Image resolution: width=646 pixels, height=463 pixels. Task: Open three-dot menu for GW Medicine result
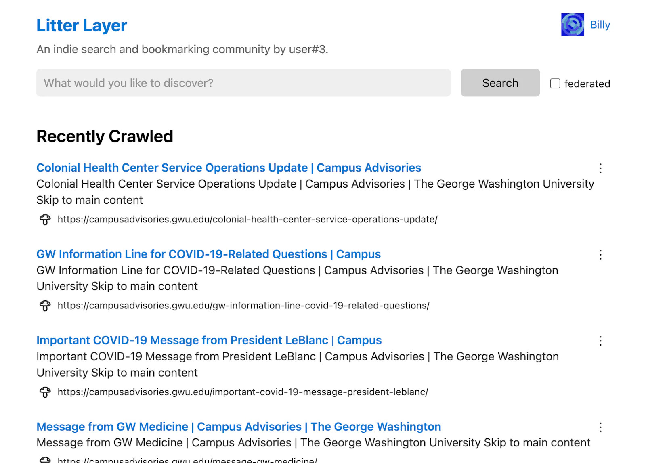(x=600, y=427)
